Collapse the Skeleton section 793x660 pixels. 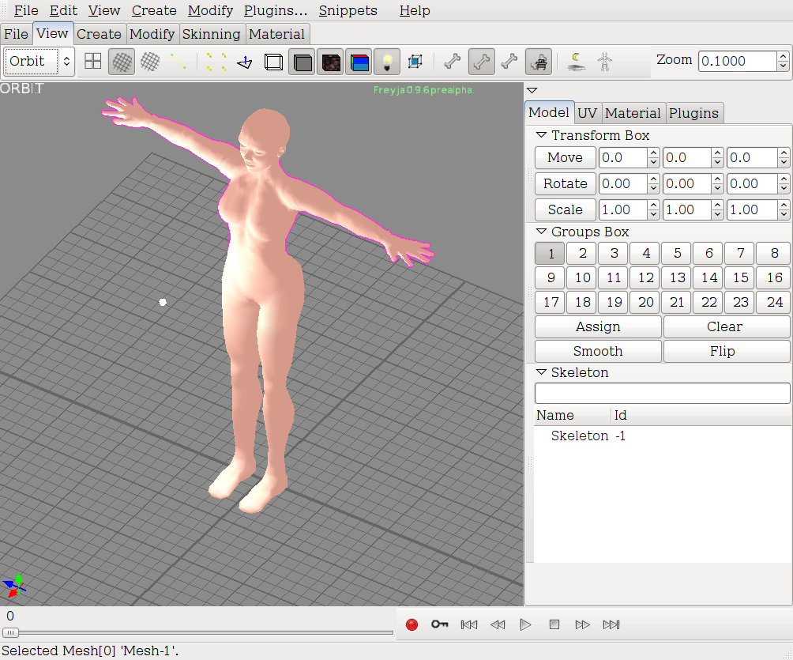pyautogui.click(x=541, y=372)
